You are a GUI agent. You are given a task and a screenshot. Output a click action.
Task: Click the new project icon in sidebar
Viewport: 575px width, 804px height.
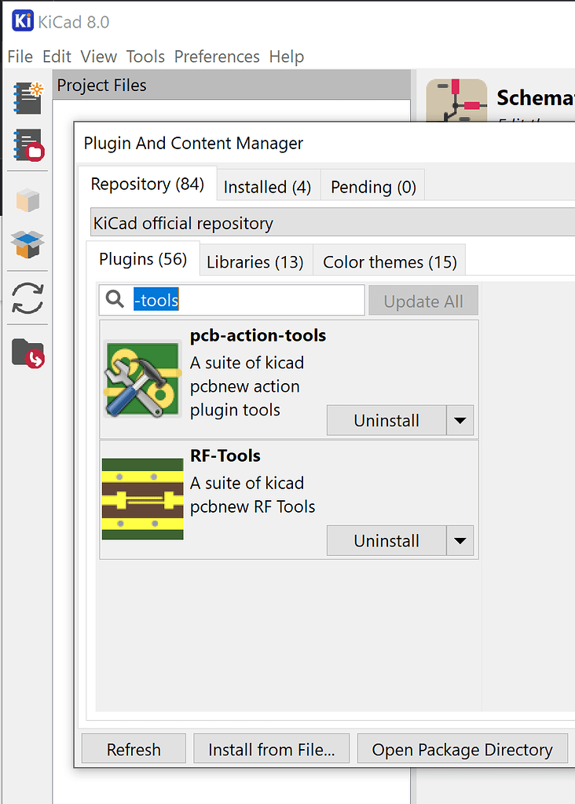(x=27, y=97)
